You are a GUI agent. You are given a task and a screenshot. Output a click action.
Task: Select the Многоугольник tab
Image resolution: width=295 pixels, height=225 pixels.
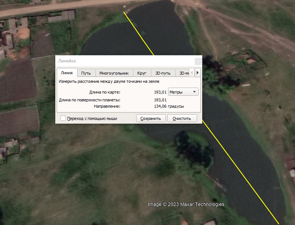114,73
